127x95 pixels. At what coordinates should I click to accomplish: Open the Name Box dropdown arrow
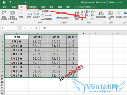(15, 28)
